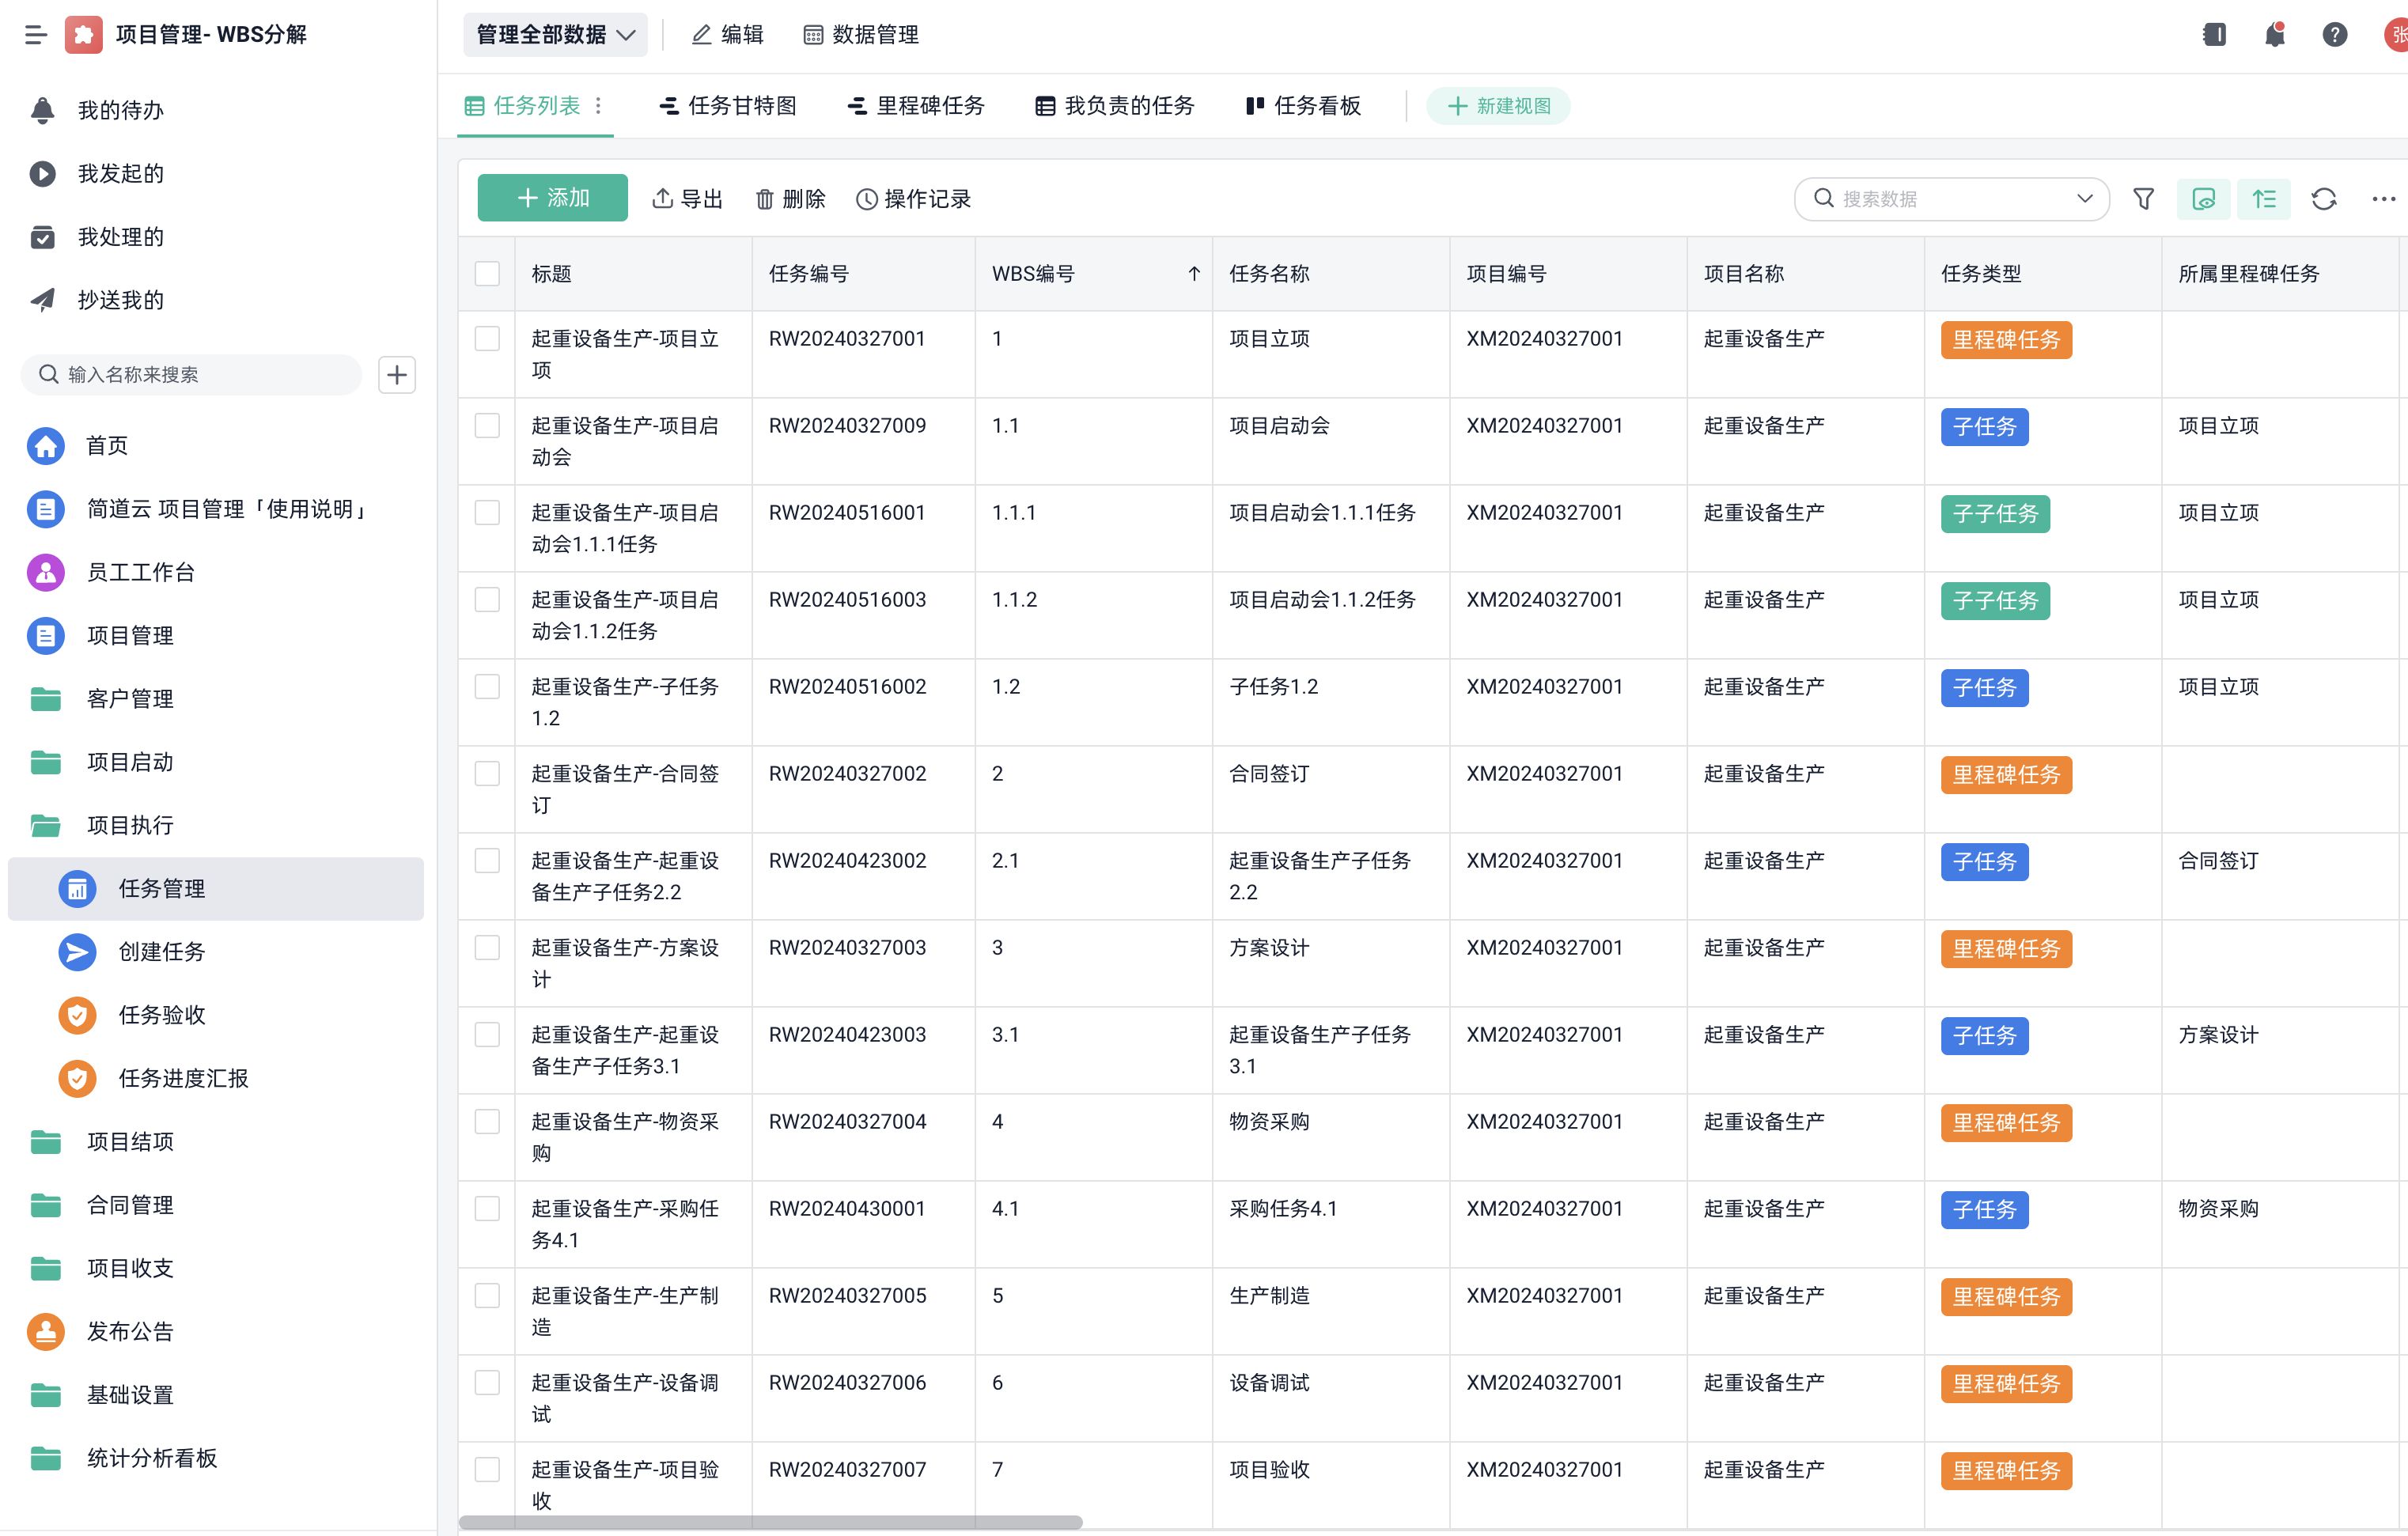Click the refresh data icon
The height and width of the screenshot is (1536, 2408).
pyautogui.click(x=2323, y=199)
